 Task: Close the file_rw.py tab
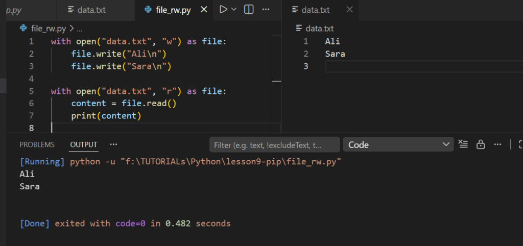click(204, 10)
